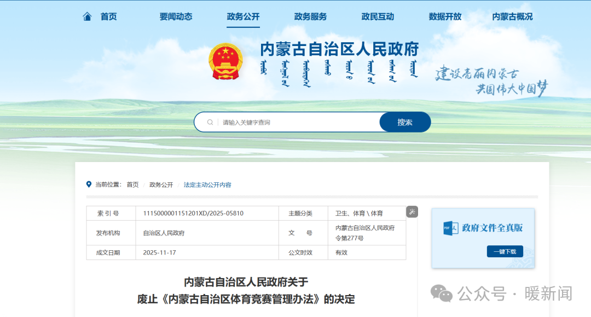
Task: Click the tools icon beside the info table
Action: [x=412, y=211]
